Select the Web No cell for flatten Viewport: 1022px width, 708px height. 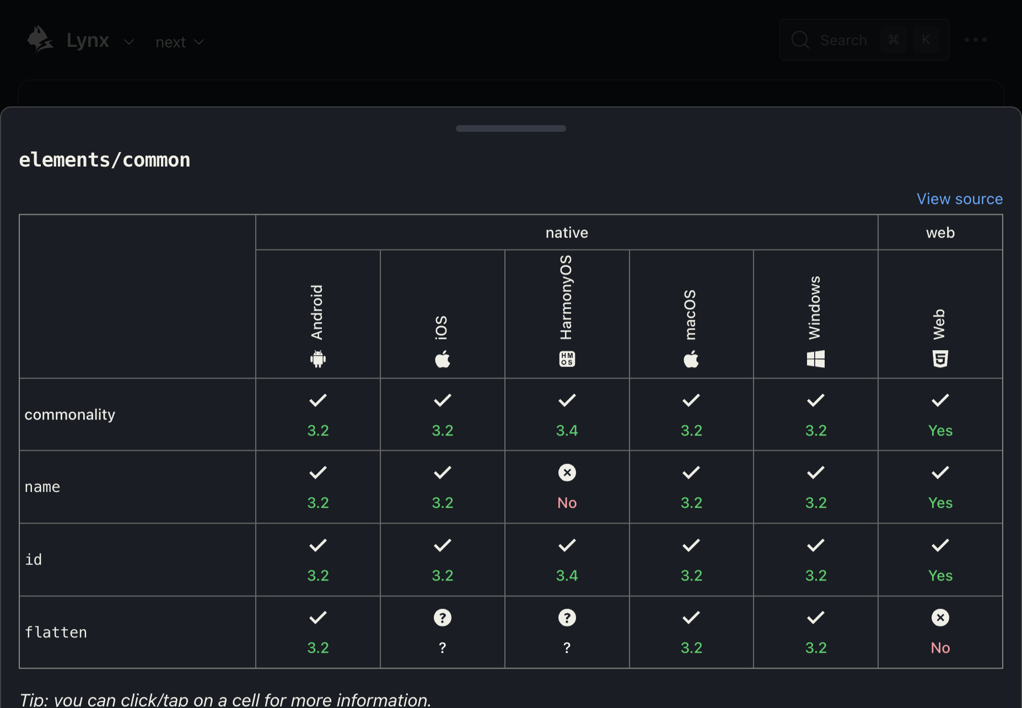[940, 632]
